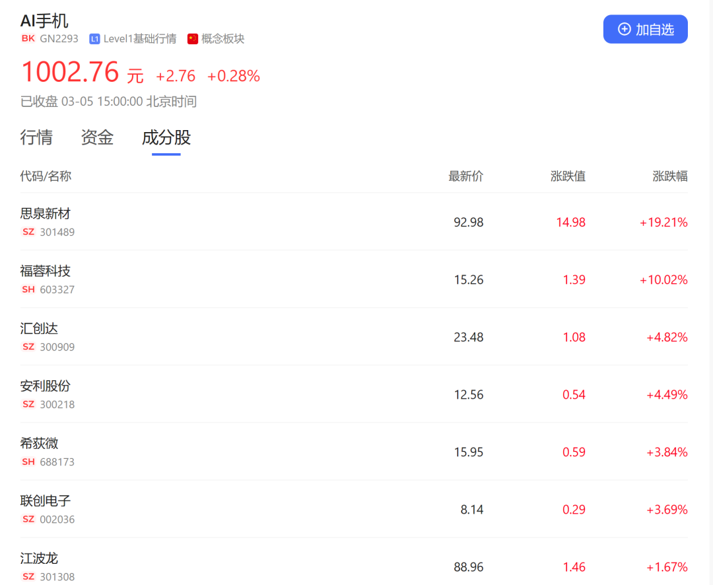
Task: Click change value 0.54
Action: tap(574, 394)
